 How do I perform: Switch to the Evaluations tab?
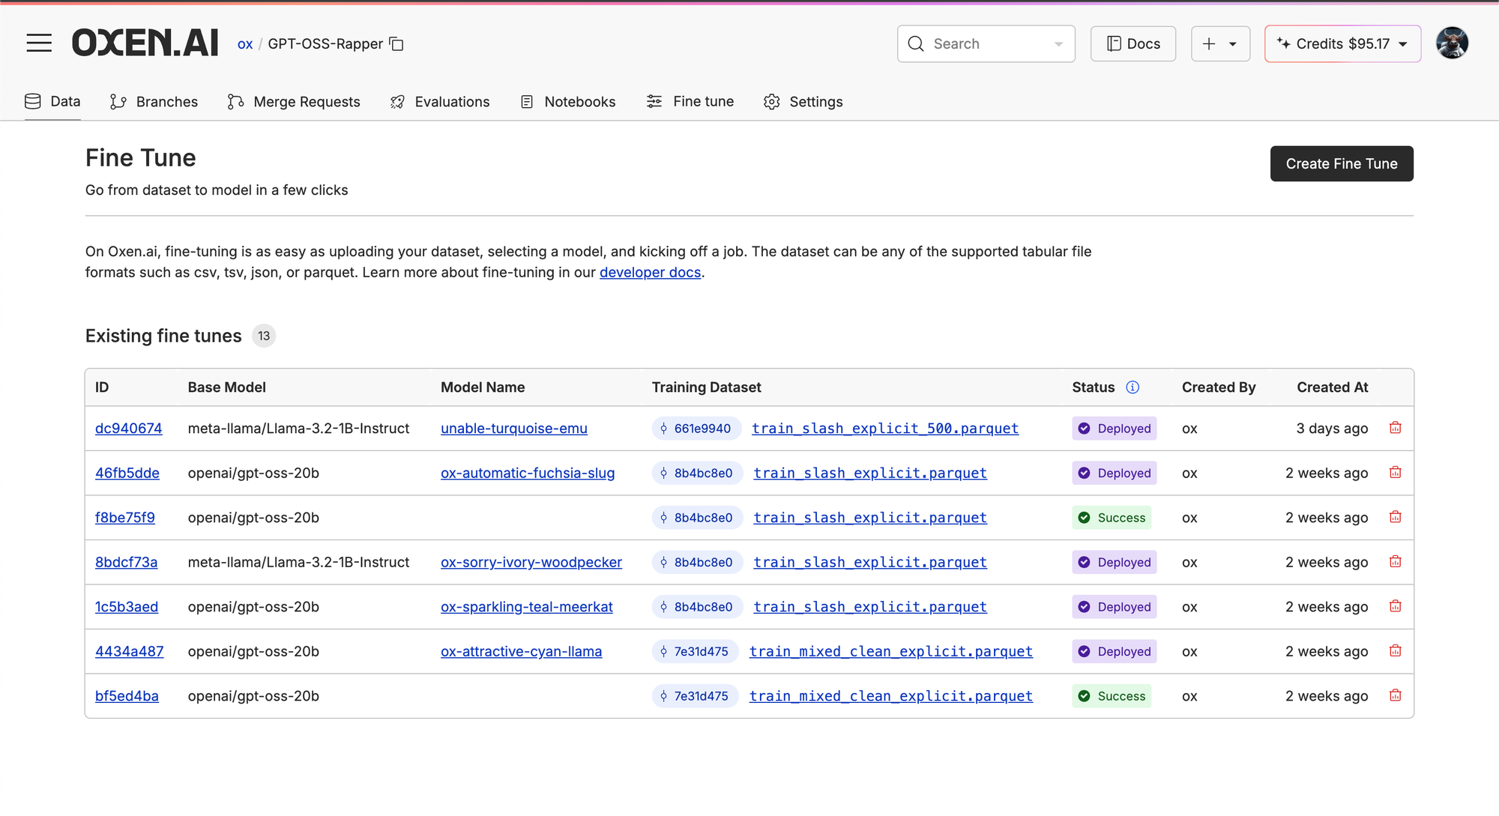[x=440, y=102]
